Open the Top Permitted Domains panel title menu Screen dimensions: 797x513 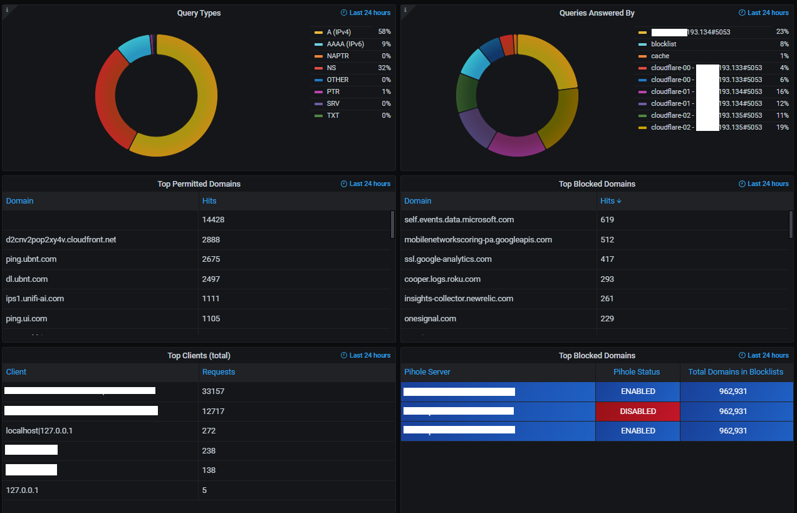coord(199,184)
